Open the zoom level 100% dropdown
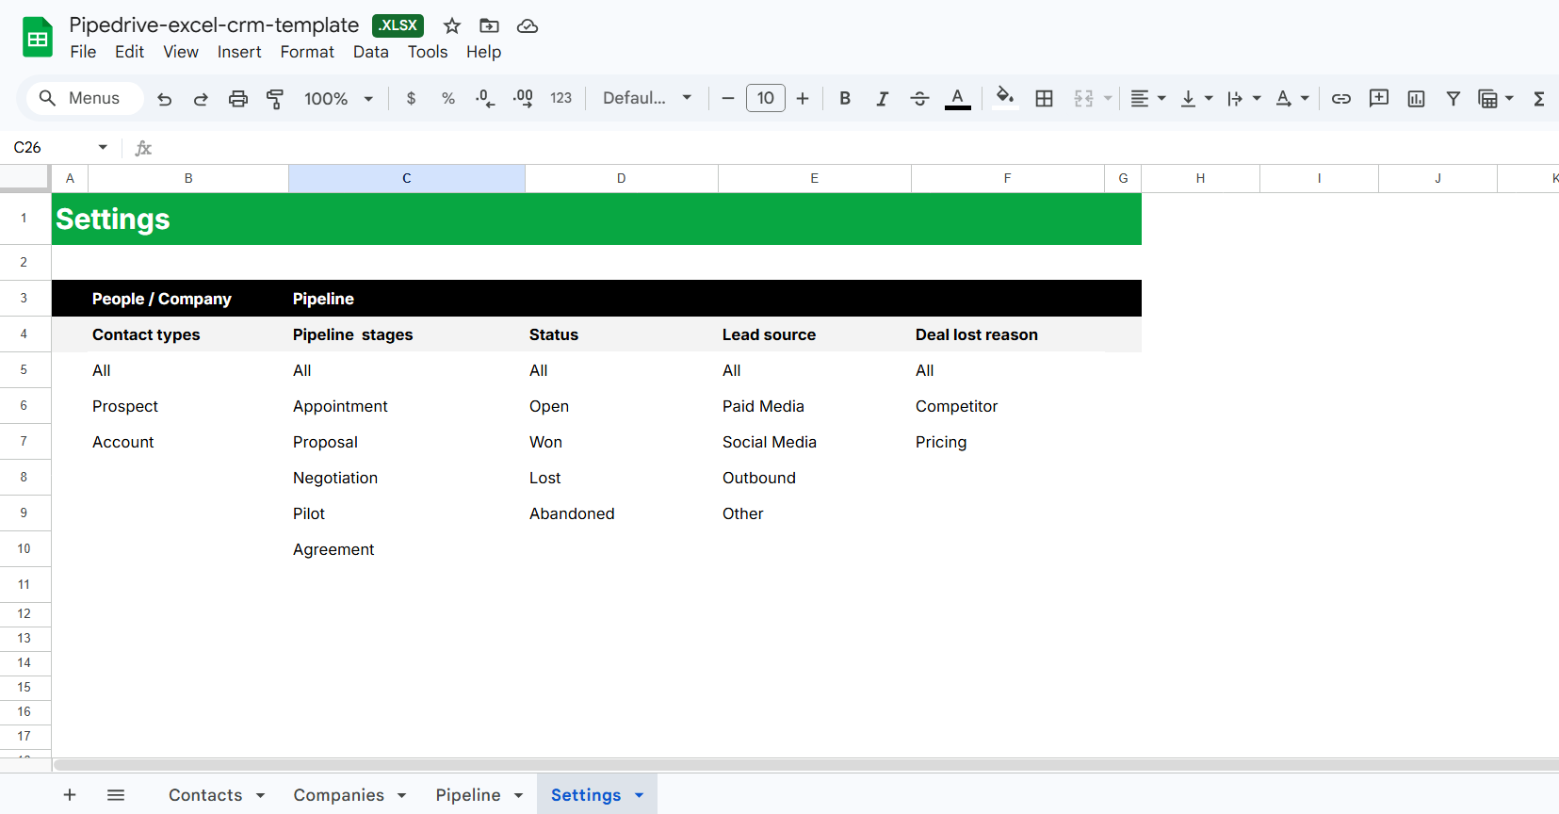1559x814 pixels. tap(339, 98)
